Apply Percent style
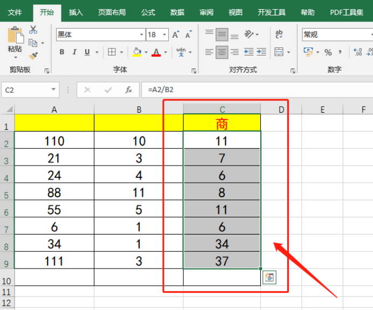 coord(328,52)
